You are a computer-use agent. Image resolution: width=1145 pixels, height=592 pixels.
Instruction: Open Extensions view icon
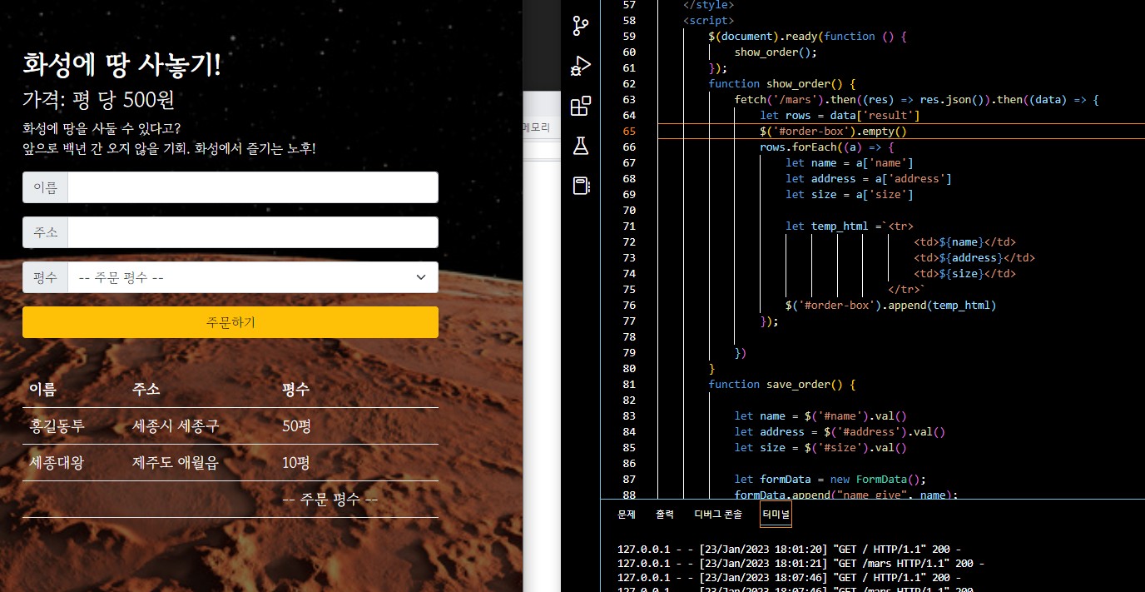coord(580,107)
